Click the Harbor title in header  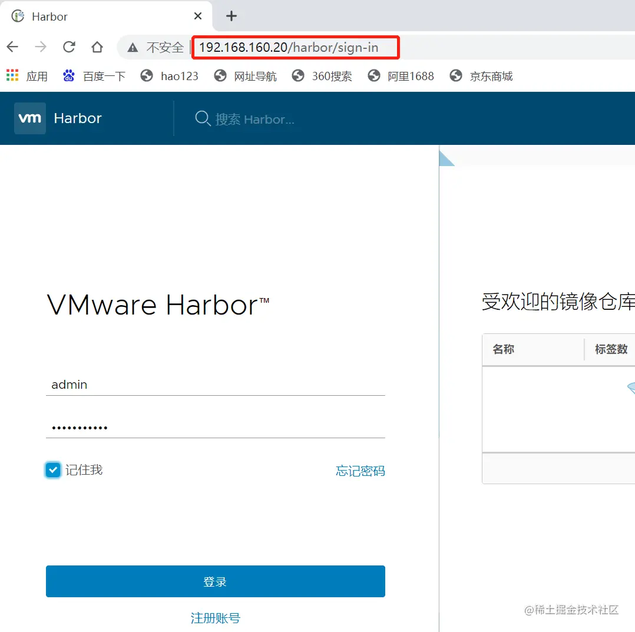tap(78, 118)
